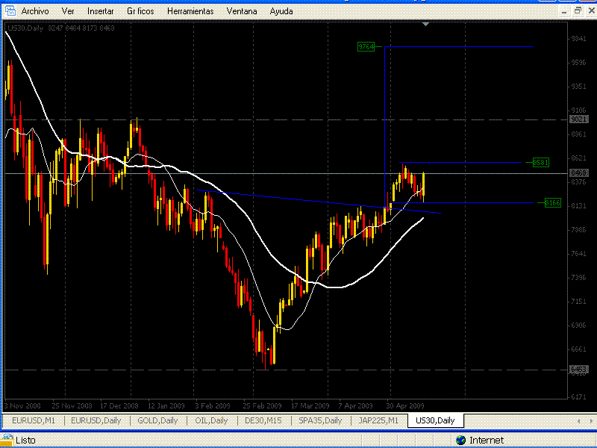Click the 8131 price axis value
Image resolution: width=597 pixels, height=448 pixels.
click(x=579, y=206)
